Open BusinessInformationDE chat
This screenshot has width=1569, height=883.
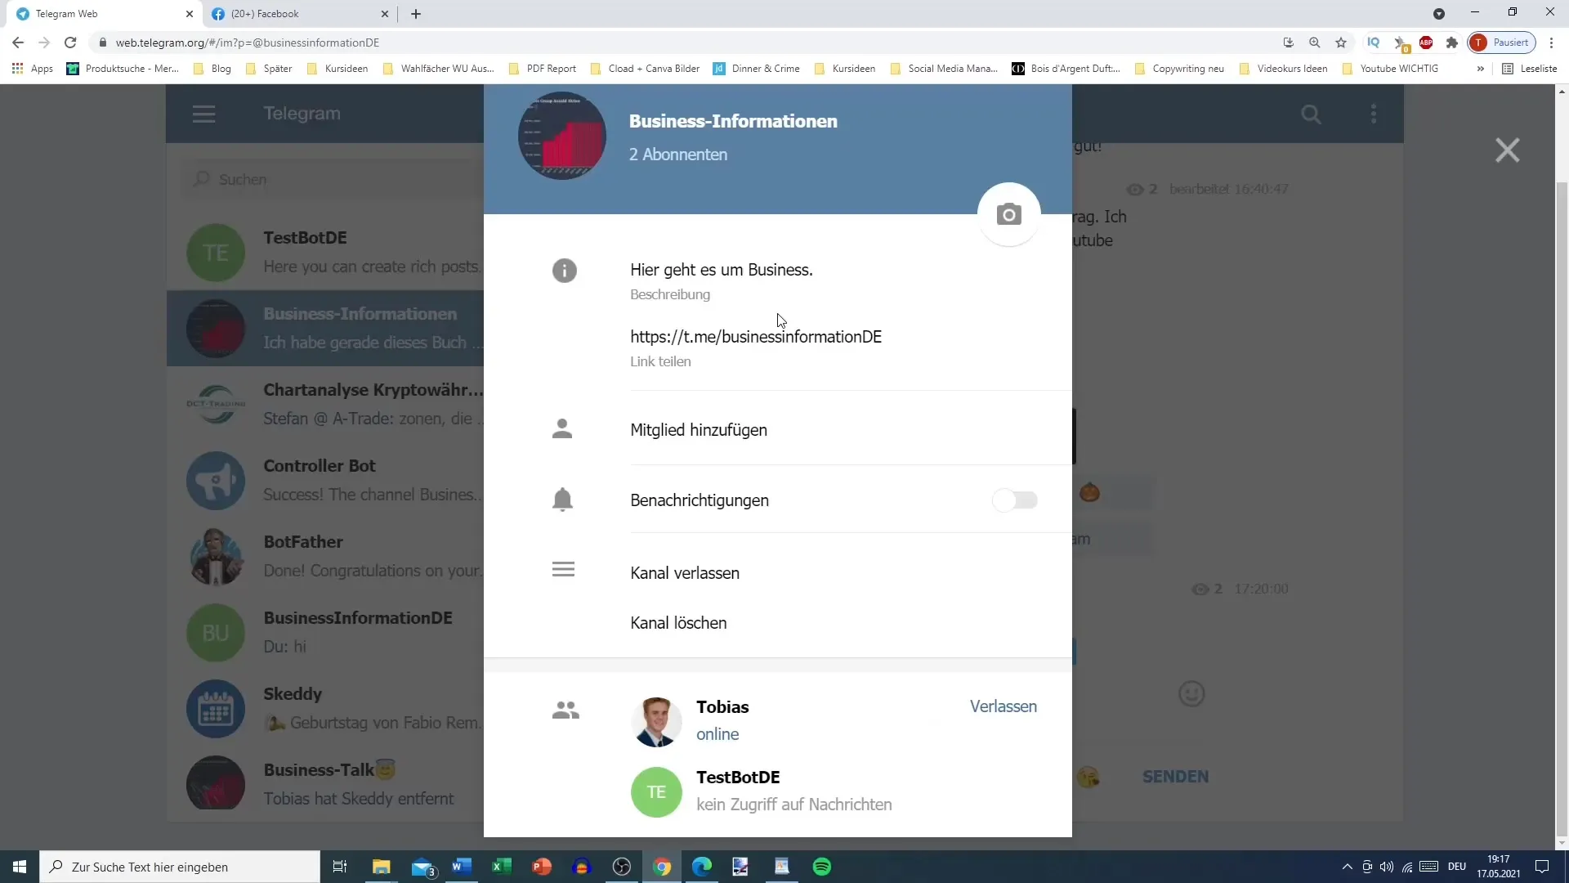click(325, 633)
